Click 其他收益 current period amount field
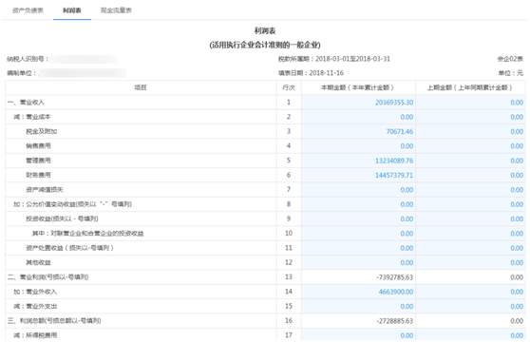 358,262
